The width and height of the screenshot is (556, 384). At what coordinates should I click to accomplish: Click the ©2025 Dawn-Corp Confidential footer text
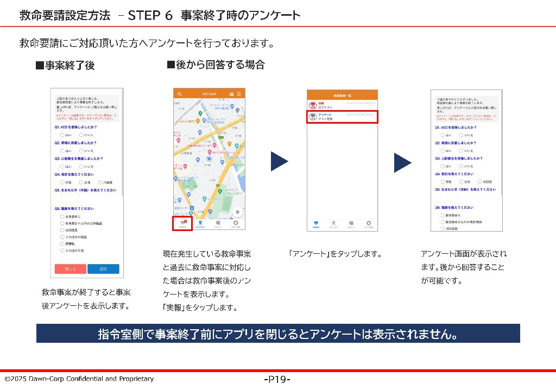(x=79, y=379)
